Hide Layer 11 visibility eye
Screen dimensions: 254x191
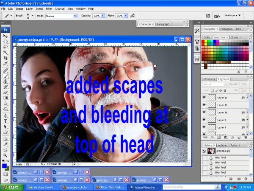tap(204, 97)
